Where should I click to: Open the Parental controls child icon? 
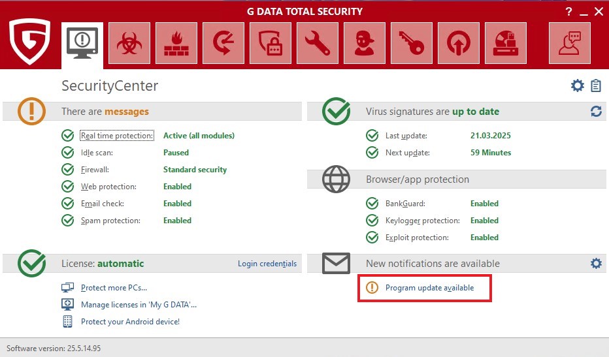365,43
